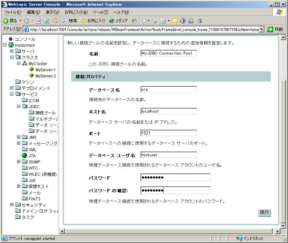Click the vertical scrollbar down arrow
The width and height of the screenshot is (288, 243).
[283, 226]
